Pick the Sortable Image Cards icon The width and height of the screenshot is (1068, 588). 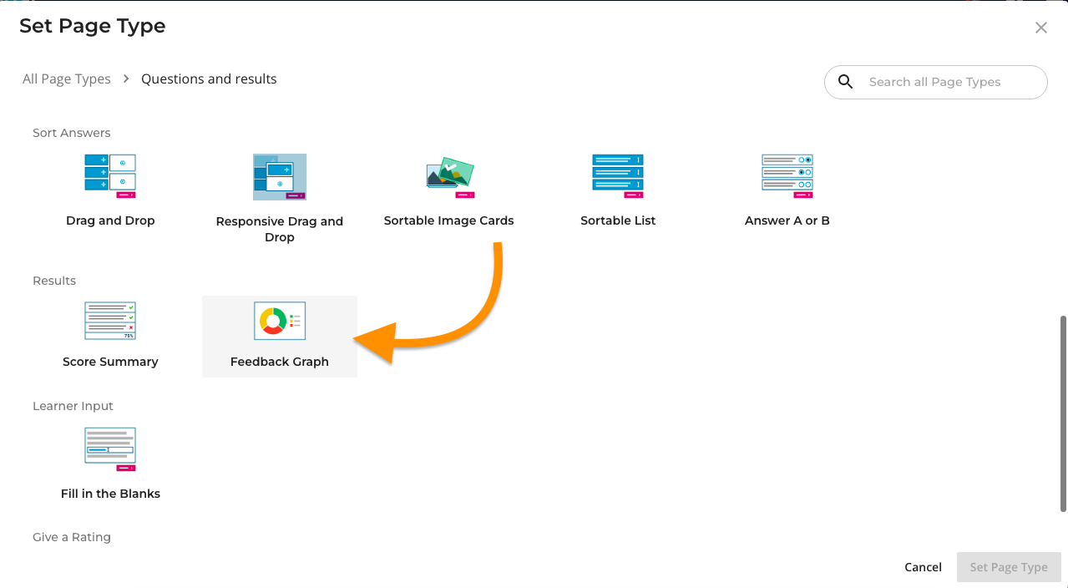pyautogui.click(x=449, y=176)
